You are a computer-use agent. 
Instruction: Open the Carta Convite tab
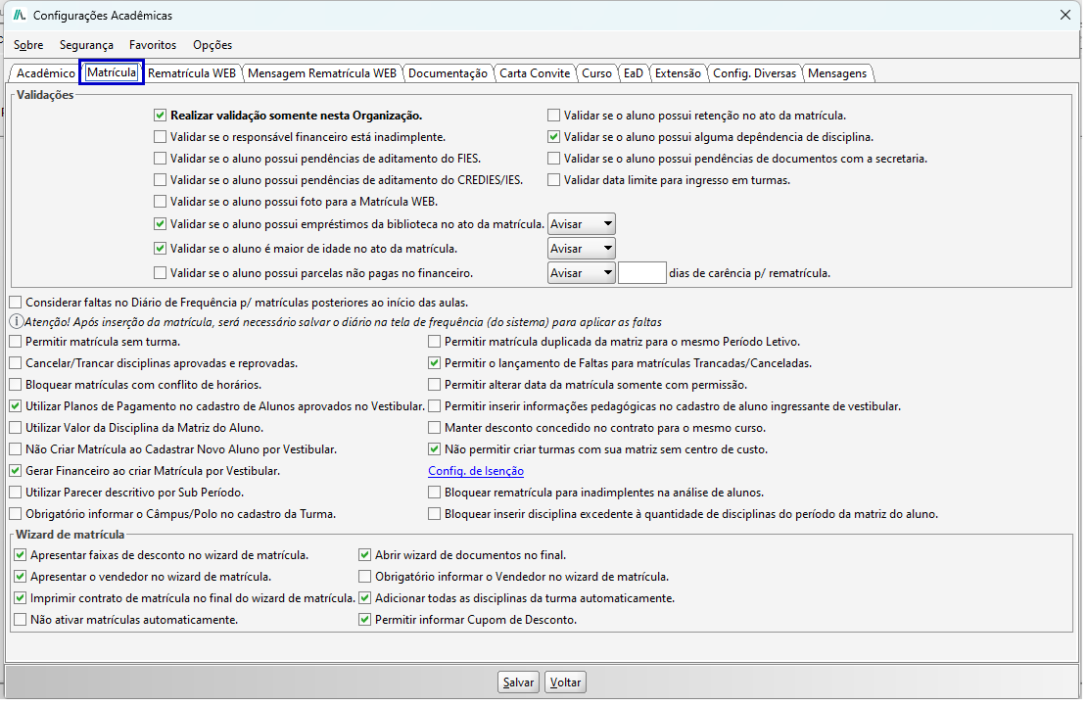click(x=535, y=72)
